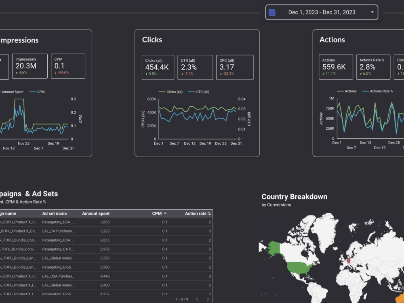
Task: Open the calendar icon in the date picker
Action: (x=271, y=12)
